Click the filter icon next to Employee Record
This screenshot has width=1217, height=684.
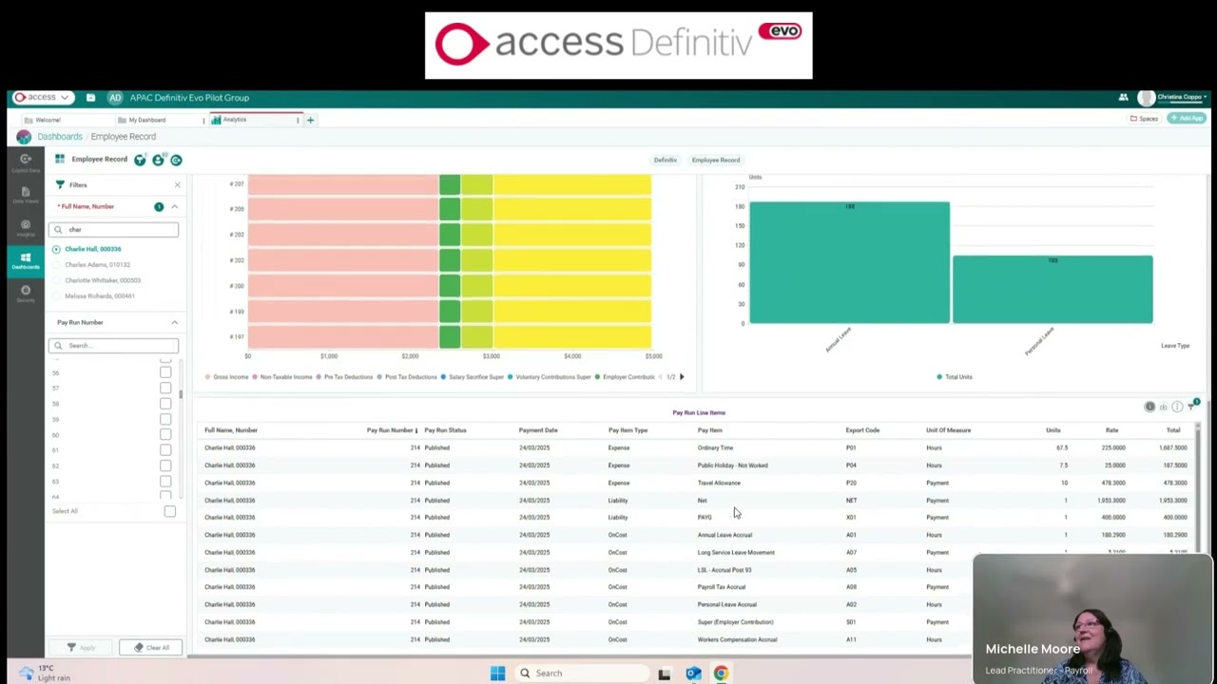140,160
